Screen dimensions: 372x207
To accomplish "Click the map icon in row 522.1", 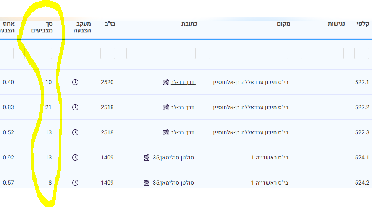I will (x=166, y=82).
